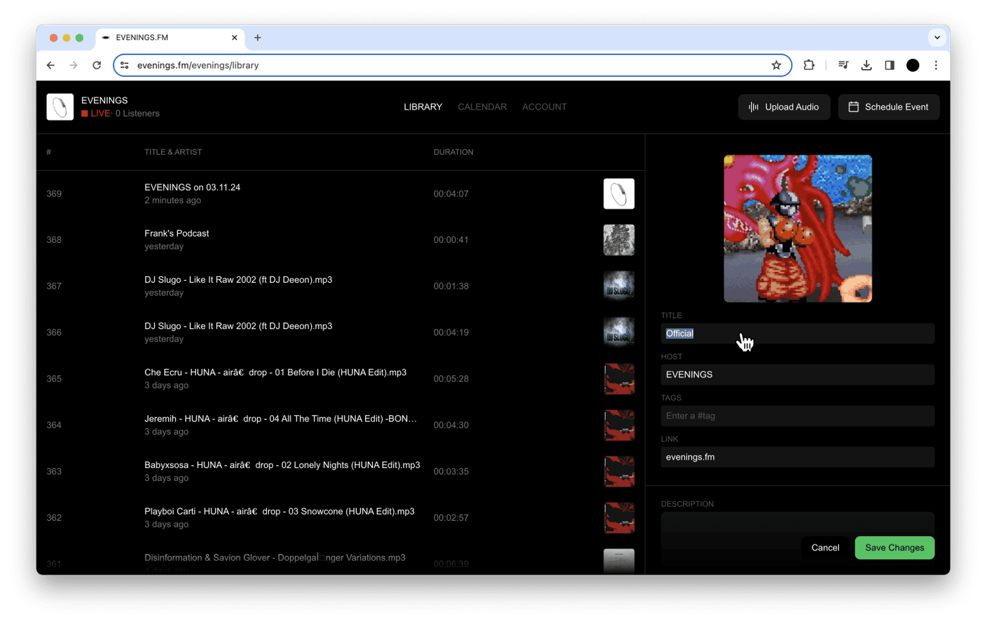Click the TITLE field containing Official
The image size is (986, 622).
point(797,334)
